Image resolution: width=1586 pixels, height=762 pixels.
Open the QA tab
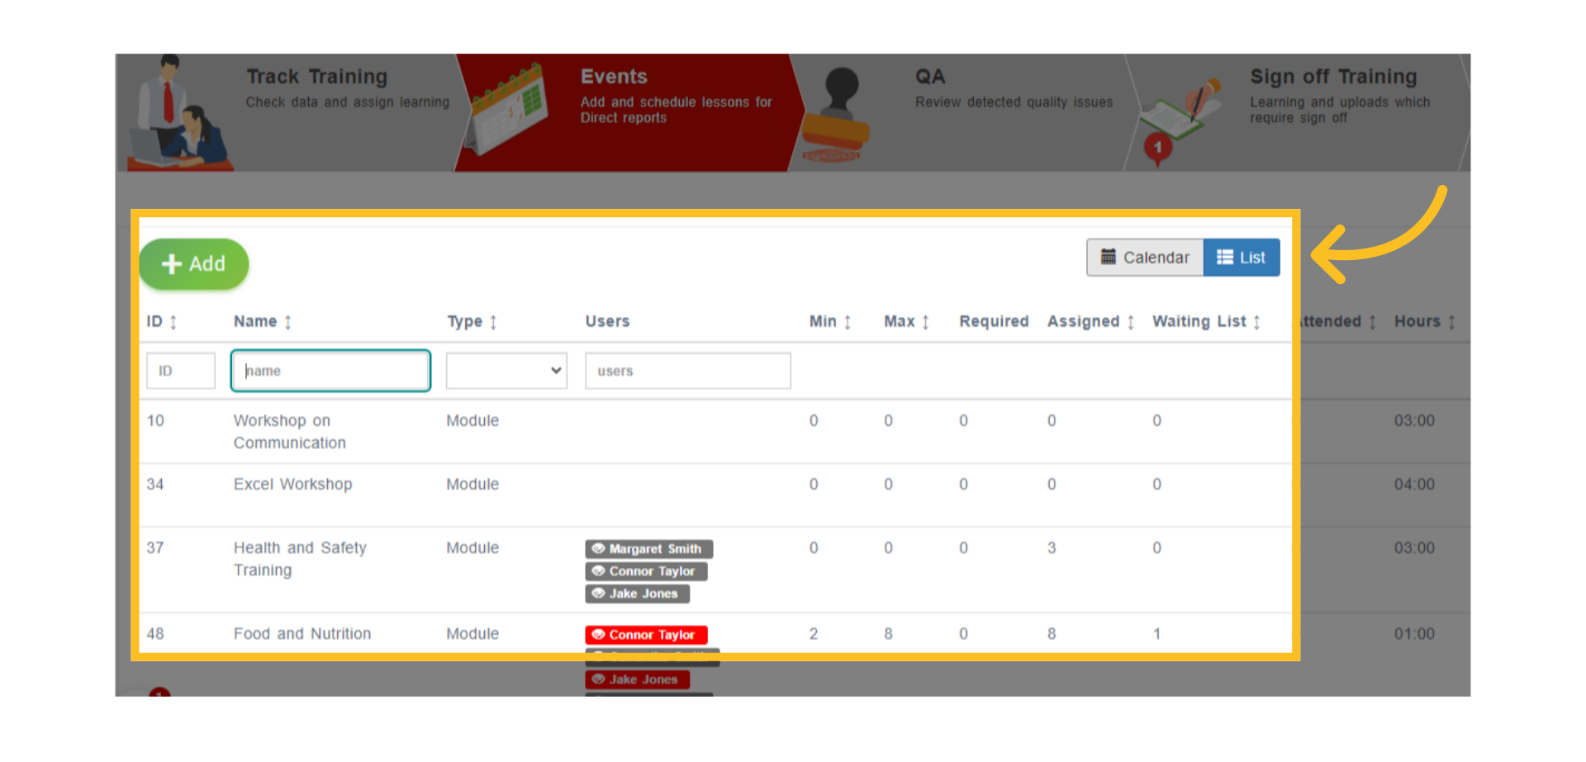962,112
